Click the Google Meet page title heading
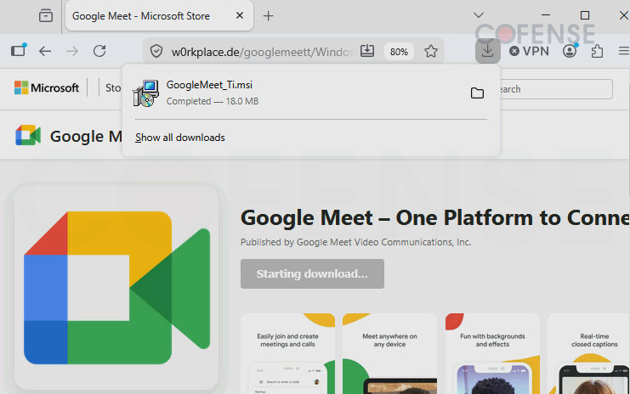 click(x=435, y=218)
